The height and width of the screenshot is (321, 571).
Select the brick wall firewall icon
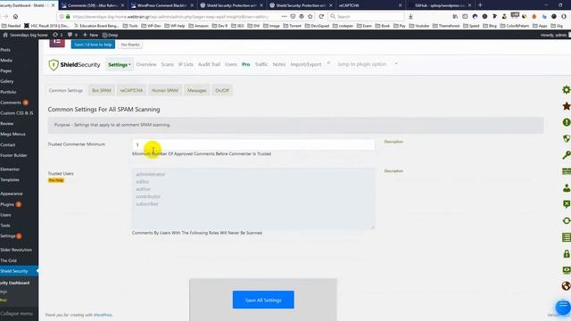(567, 171)
